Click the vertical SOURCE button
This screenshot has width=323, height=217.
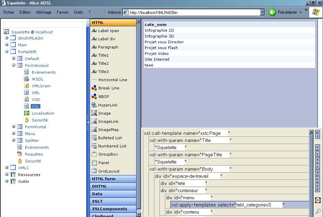tap(318, 181)
